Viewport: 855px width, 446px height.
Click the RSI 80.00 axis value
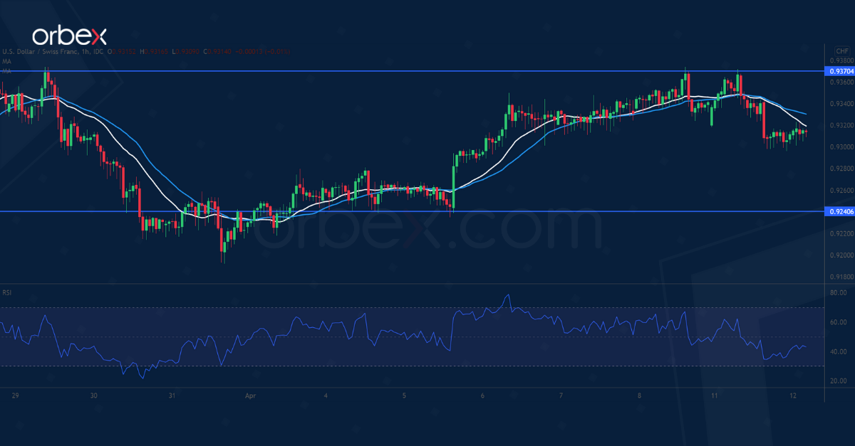point(838,292)
